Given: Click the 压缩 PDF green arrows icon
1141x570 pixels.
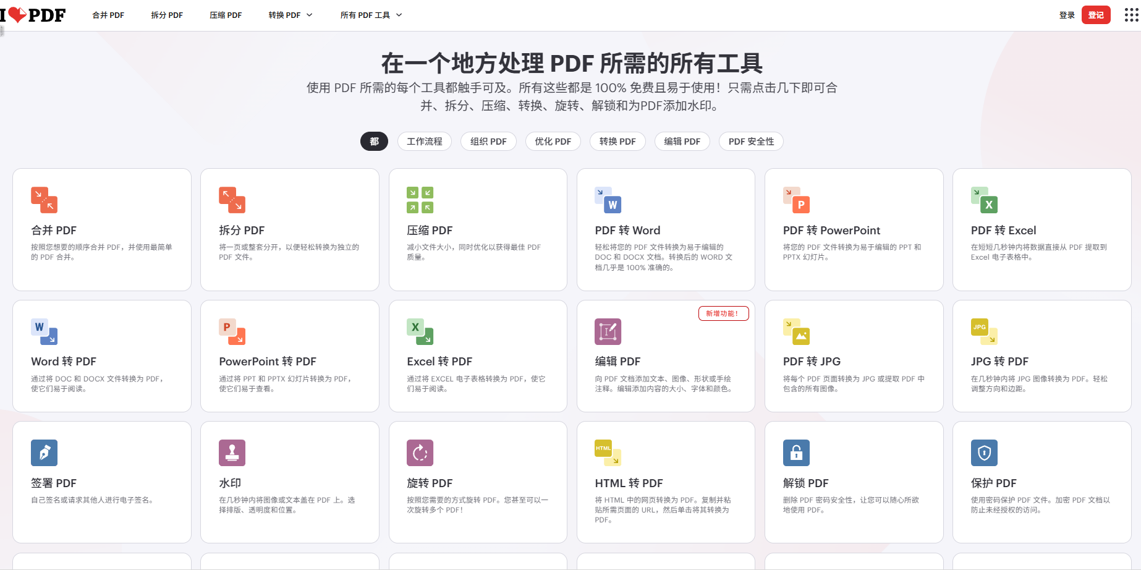Looking at the screenshot, I should 420,200.
